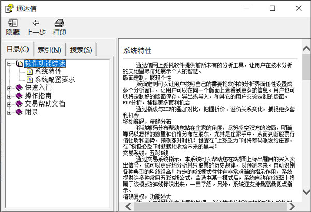Click the page icon next to 系统配置要求

[30, 80]
